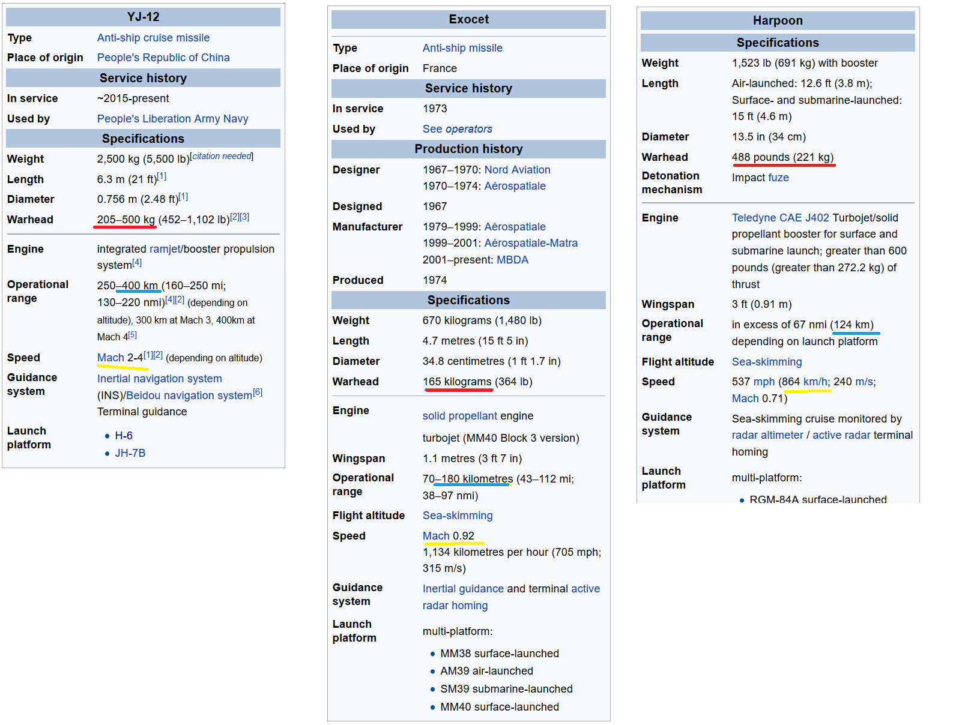Open Anti-ship missile link in Exocet box
The height and width of the screenshot is (725, 965).
coord(462,48)
